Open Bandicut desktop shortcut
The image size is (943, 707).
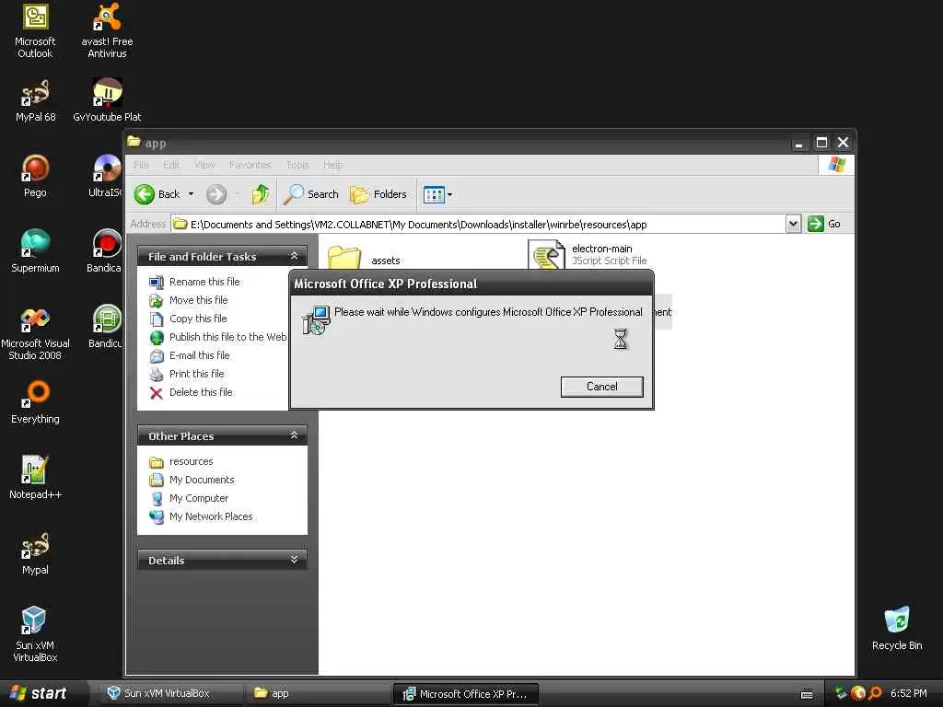click(x=106, y=327)
